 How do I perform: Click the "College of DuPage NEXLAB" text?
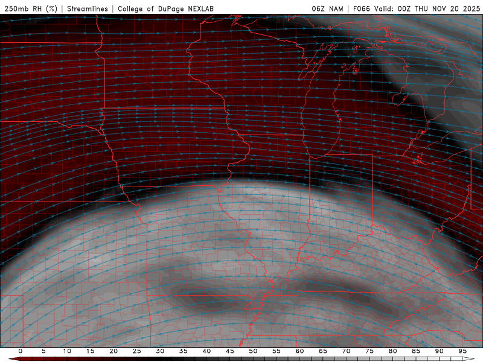point(165,8)
